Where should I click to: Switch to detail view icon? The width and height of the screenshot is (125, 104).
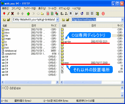click(92, 14)
